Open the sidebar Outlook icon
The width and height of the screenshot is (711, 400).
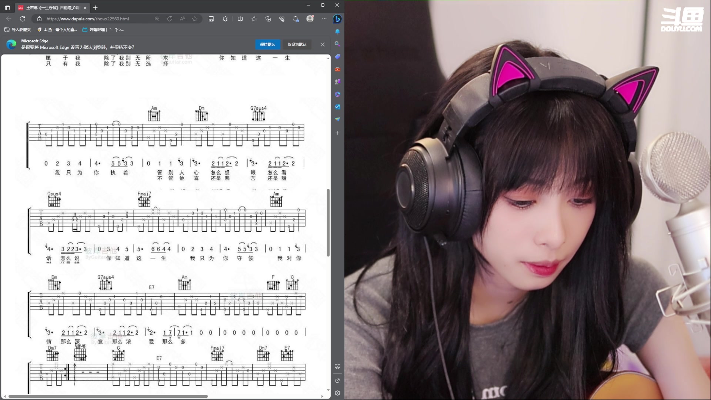(337, 107)
